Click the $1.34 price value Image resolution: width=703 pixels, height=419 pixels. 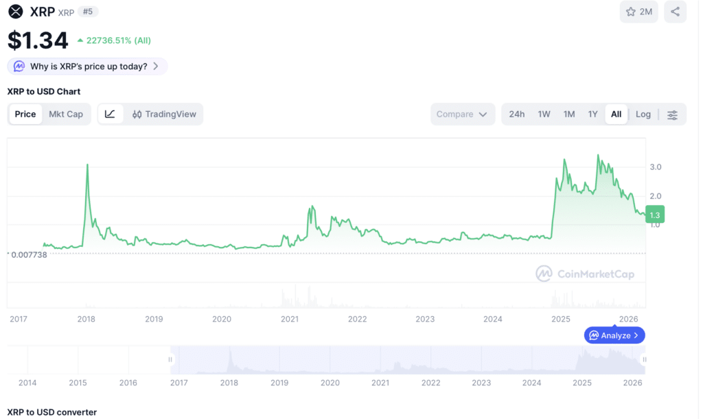click(x=38, y=40)
